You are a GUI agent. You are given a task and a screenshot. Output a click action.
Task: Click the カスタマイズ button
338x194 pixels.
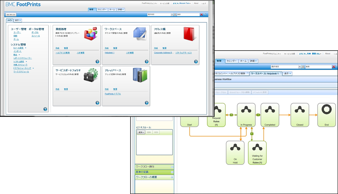click(x=11, y=15)
